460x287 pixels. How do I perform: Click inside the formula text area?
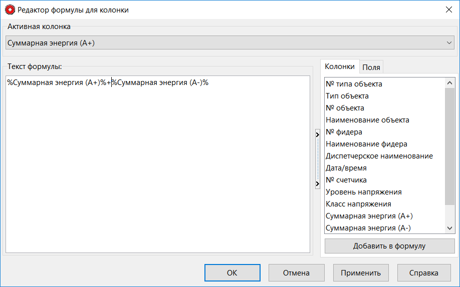(158, 165)
